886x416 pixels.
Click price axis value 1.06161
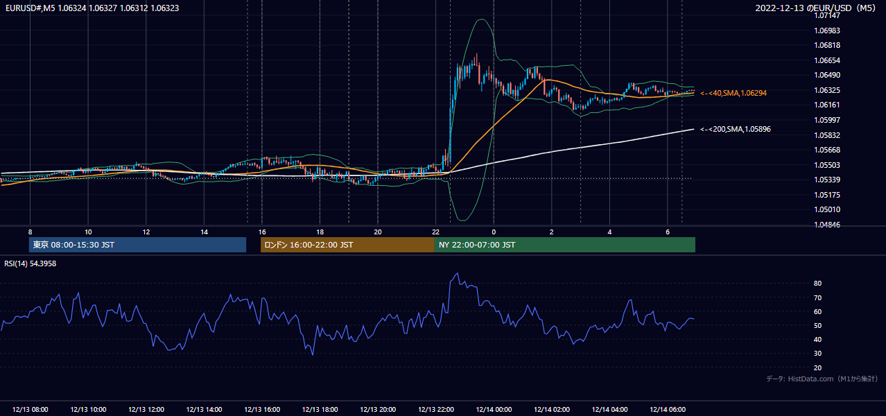(828, 105)
